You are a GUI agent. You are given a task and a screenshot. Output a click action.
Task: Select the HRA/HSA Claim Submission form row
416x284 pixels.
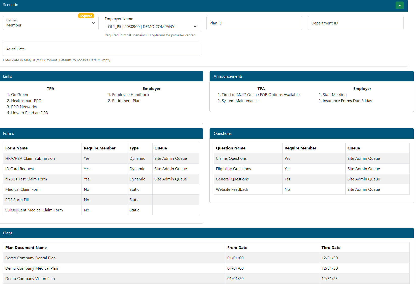pyautogui.click(x=30, y=159)
